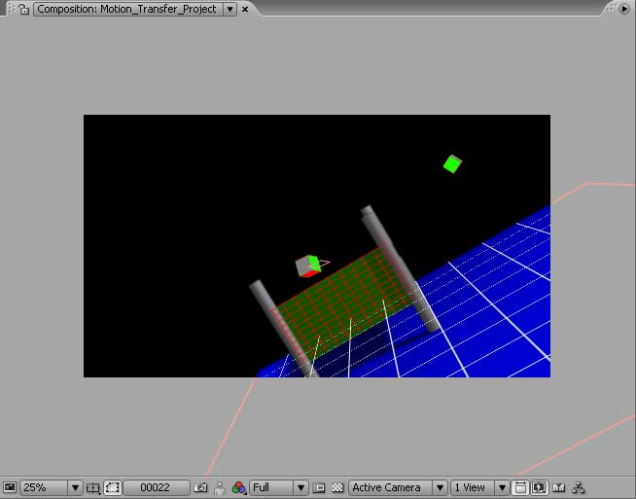
Task: Toggle the Region of Interest button
Action: click(320, 487)
